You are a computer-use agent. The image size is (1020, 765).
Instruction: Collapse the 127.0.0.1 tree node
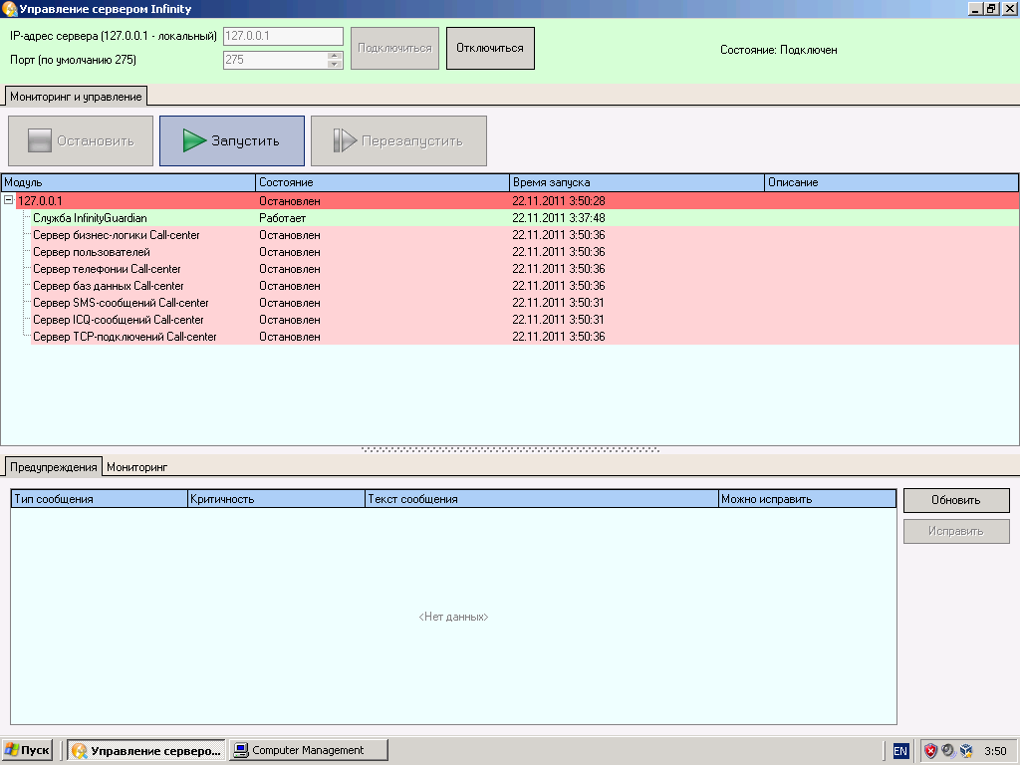click(x=8, y=200)
